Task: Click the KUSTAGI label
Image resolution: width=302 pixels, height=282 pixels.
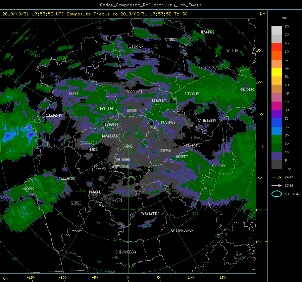Action: (168, 122)
